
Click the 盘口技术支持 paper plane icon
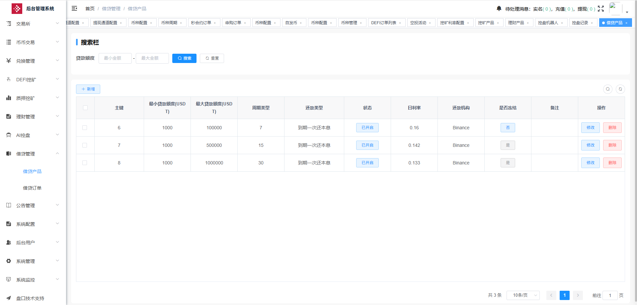click(9, 298)
